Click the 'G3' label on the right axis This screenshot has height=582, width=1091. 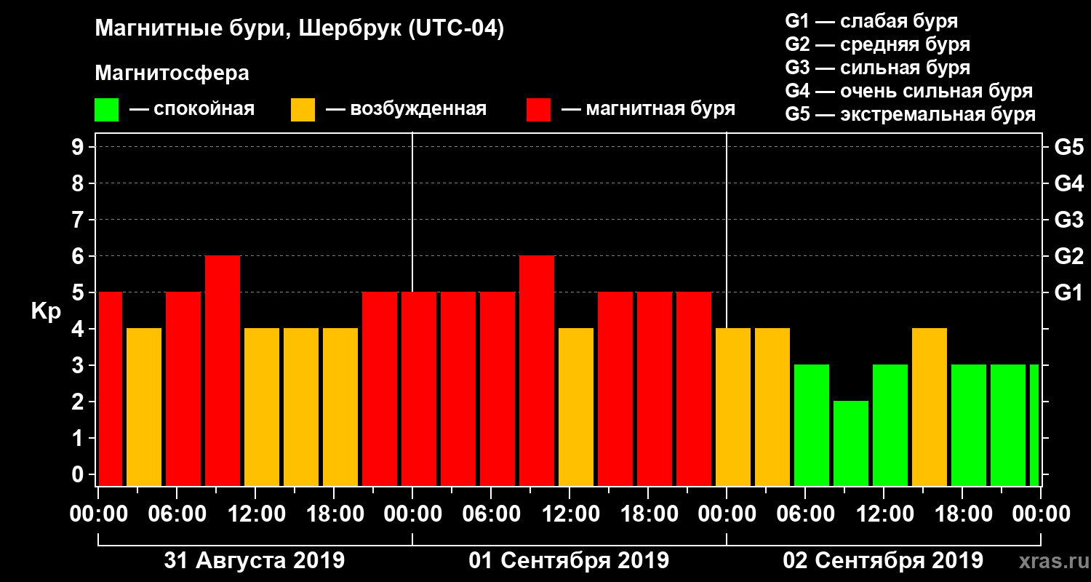(1068, 220)
